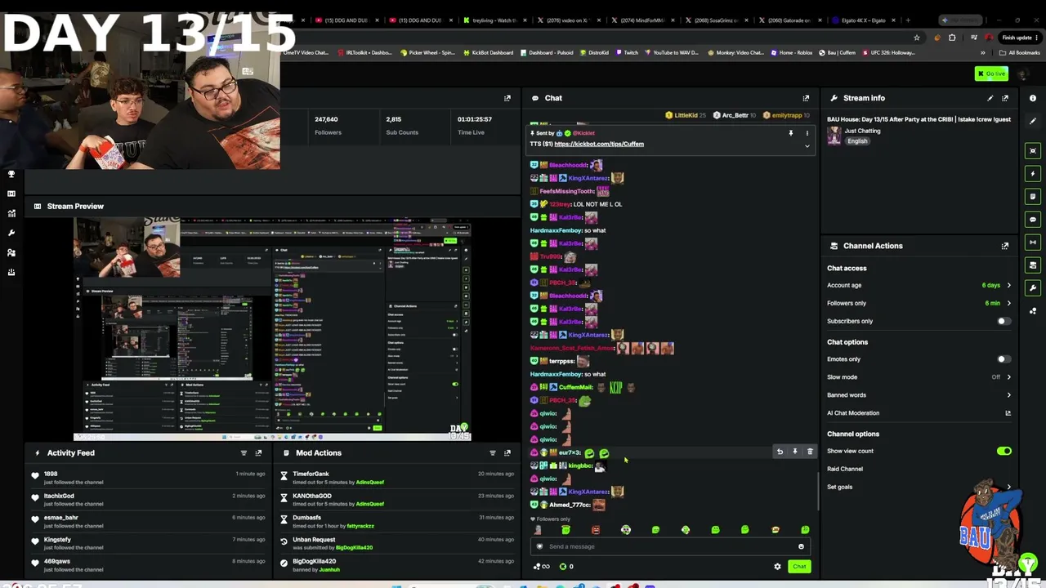The width and height of the screenshot is (1046, 588).
Task: Click TimeforGank in Mod Actions
Action: click(311, 474)
